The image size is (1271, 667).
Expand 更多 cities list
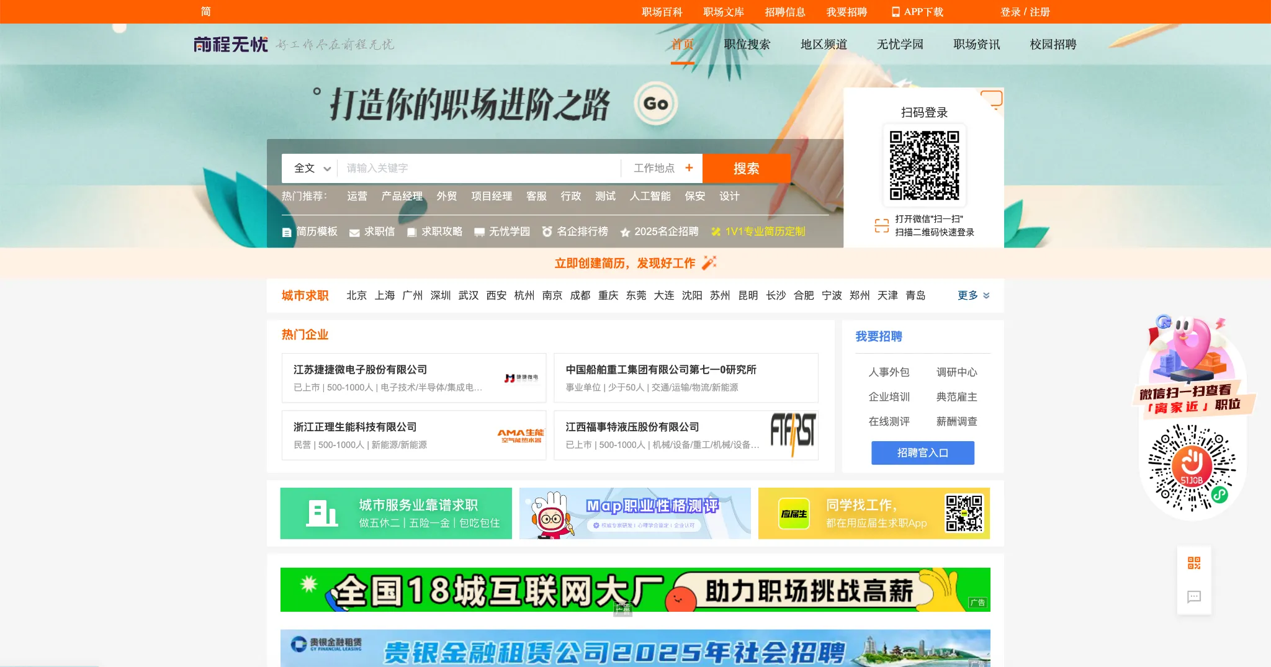point(973,295)
